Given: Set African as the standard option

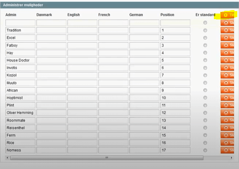Looking at the screenshot, I should tap(205, 90).
